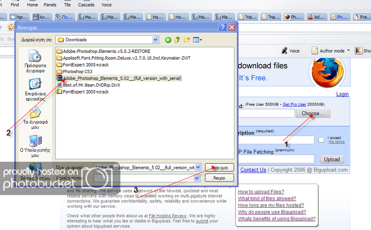This screenshot has height=230, width=371.
Task: Open the Cascade menu
Action: (85, 5)
